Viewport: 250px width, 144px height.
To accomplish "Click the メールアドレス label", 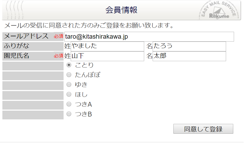I will pyautogui.click(x=26, y=36).
